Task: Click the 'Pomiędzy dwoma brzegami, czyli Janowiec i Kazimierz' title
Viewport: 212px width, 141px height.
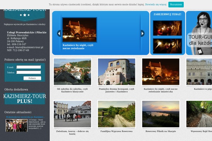Action: point(117,90)
